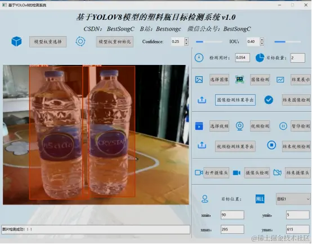Viewport: 312px width, 244px height.
Task: Pause detection with the 暂停检测 button
Action: (301, 126)
